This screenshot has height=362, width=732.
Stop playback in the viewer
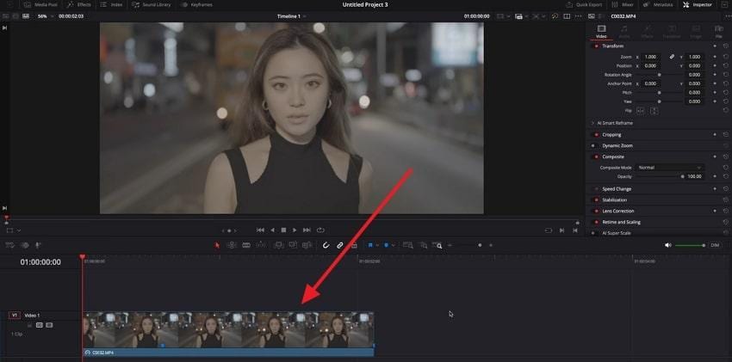pyautogui.click(x=283, y=230)
